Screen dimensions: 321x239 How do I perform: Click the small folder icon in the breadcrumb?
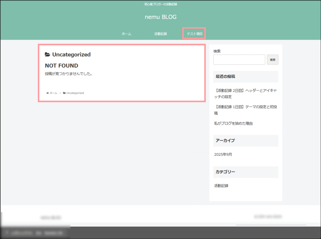64,93
